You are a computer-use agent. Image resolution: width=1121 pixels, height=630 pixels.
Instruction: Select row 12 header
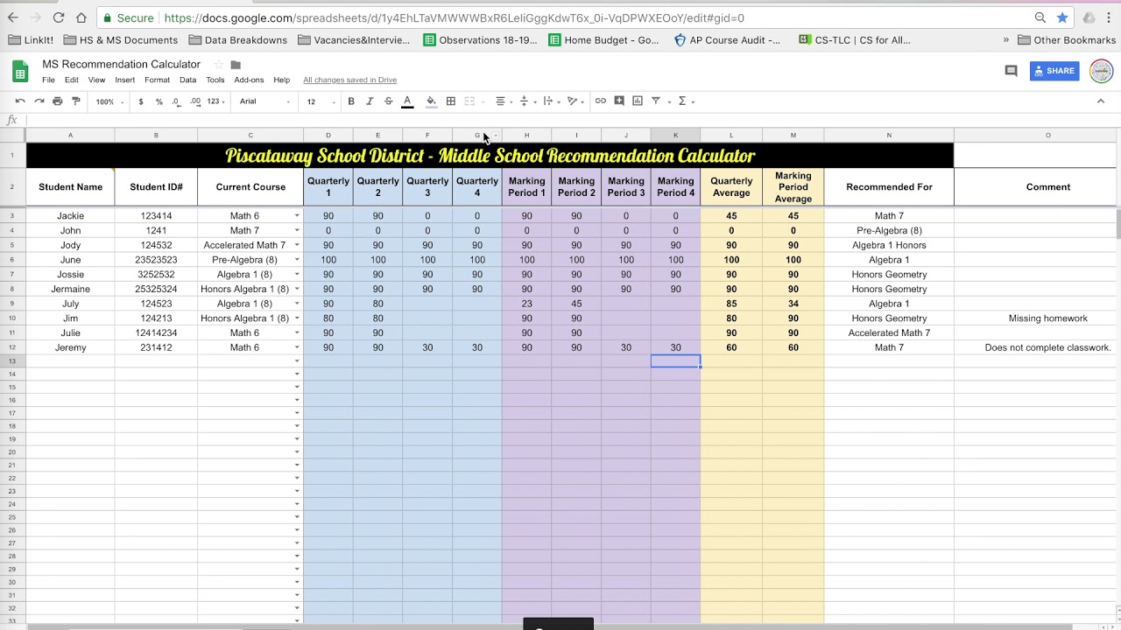point(12,348)
